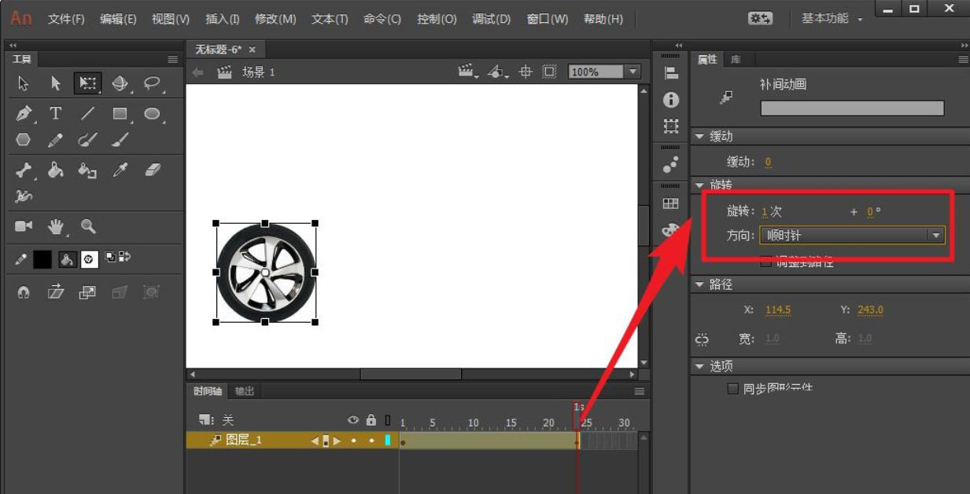
Task: Collapse the 选项 section
Action: tap(699, 367)
